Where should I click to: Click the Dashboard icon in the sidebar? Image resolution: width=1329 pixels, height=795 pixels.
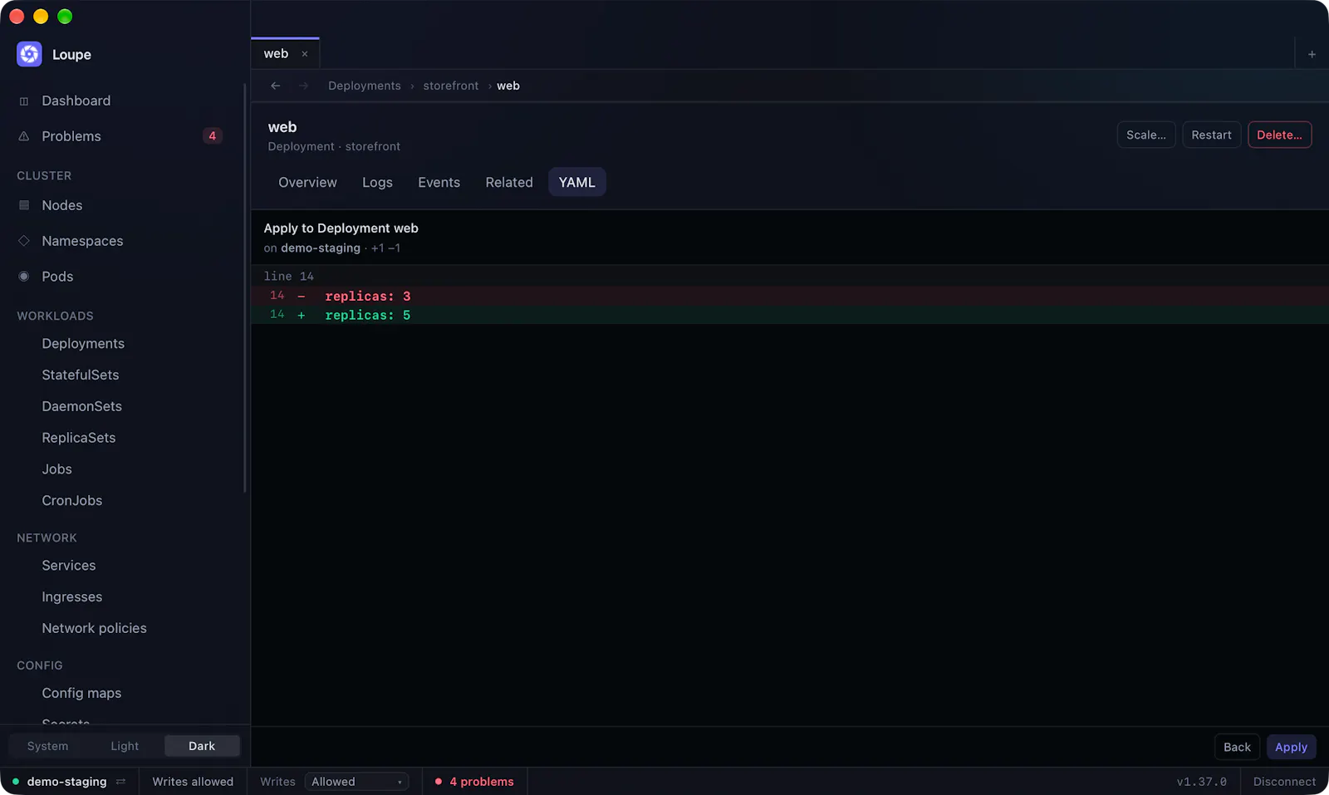pyautogui.click(x=24, y=101)
